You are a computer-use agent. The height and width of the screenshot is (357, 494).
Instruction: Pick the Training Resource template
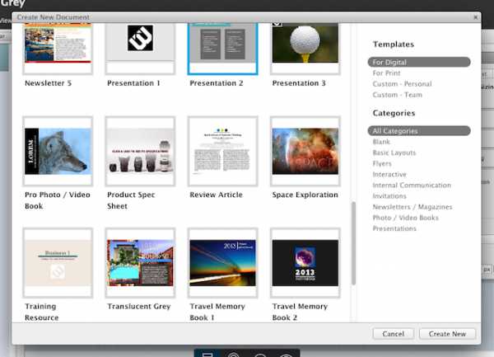coord(57,263)
